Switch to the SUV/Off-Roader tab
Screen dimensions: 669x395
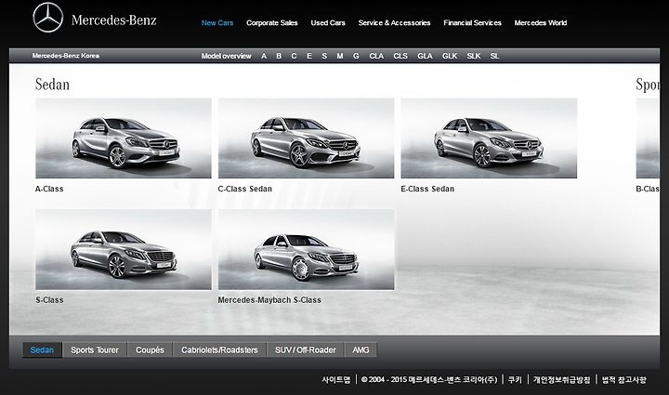coord(306,349)
